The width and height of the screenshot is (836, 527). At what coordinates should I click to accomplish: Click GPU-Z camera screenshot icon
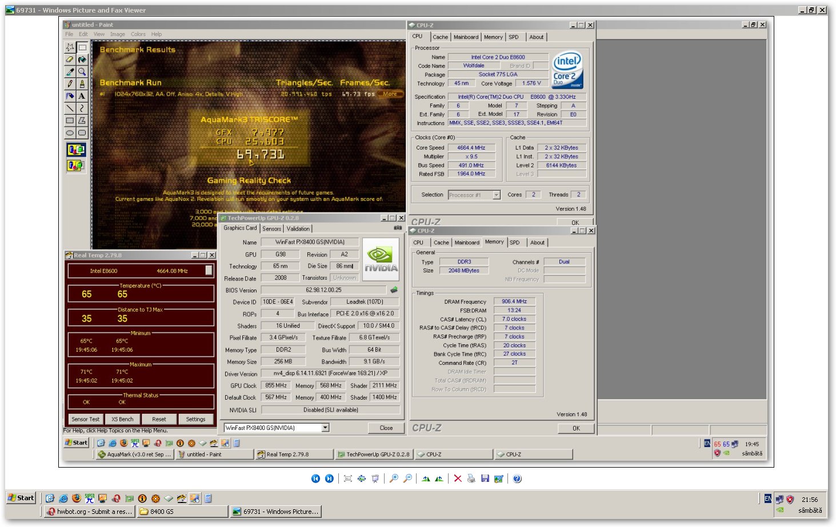(x=398, y=228)
